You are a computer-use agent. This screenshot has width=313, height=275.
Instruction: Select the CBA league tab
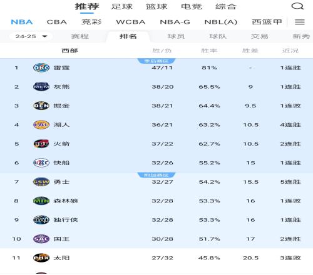[57, 22]
